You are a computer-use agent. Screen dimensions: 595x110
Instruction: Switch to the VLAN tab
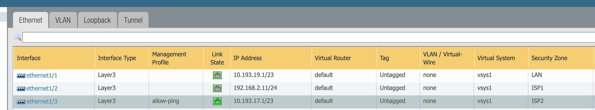coord(63,20)
